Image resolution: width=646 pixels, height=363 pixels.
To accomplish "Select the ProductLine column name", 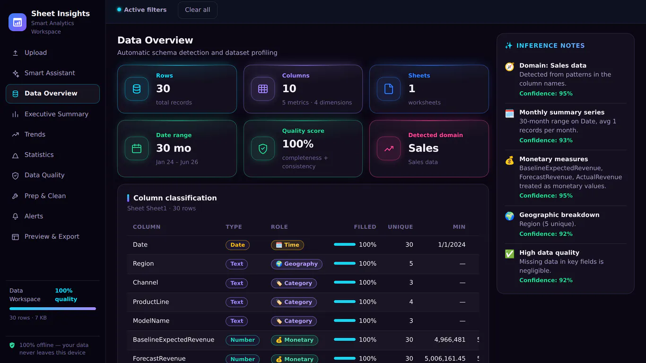I will [x=151, y=302].
